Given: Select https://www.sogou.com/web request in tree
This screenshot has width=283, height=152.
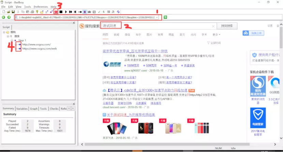Looking at the screenshot, I should [39, 49].
